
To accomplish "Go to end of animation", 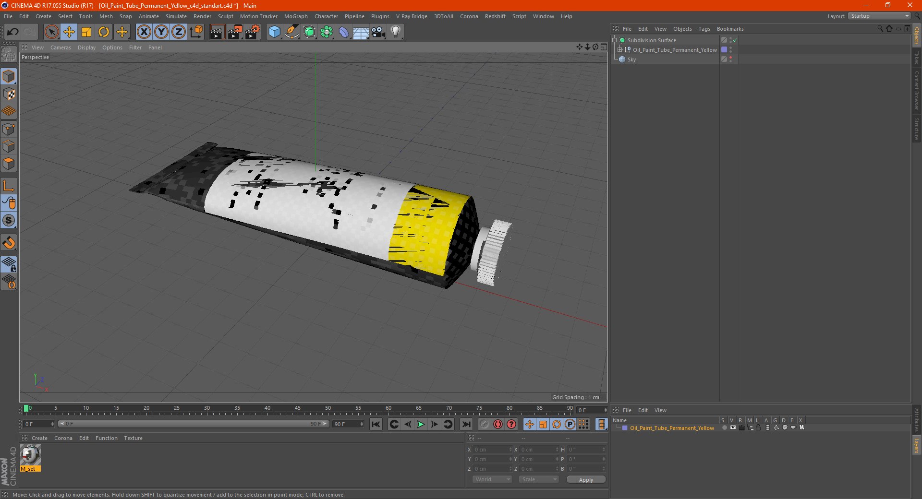I will pos(466,424).
